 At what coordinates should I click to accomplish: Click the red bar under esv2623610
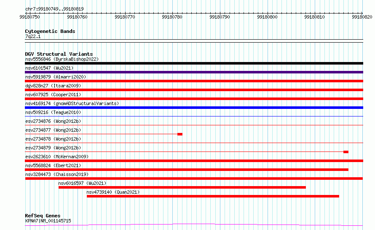pyautogui.click(x=194, y=161)
